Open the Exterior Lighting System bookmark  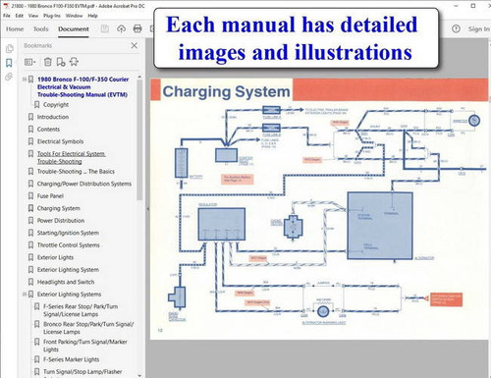68,270
